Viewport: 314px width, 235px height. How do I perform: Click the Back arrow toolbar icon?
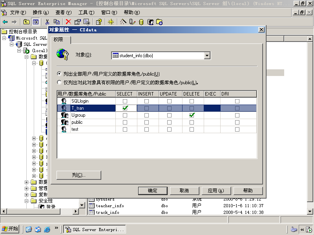pos(5,22)
